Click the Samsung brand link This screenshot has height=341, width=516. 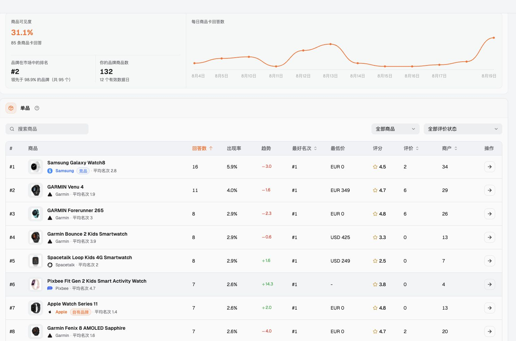[x=65, y=171]
